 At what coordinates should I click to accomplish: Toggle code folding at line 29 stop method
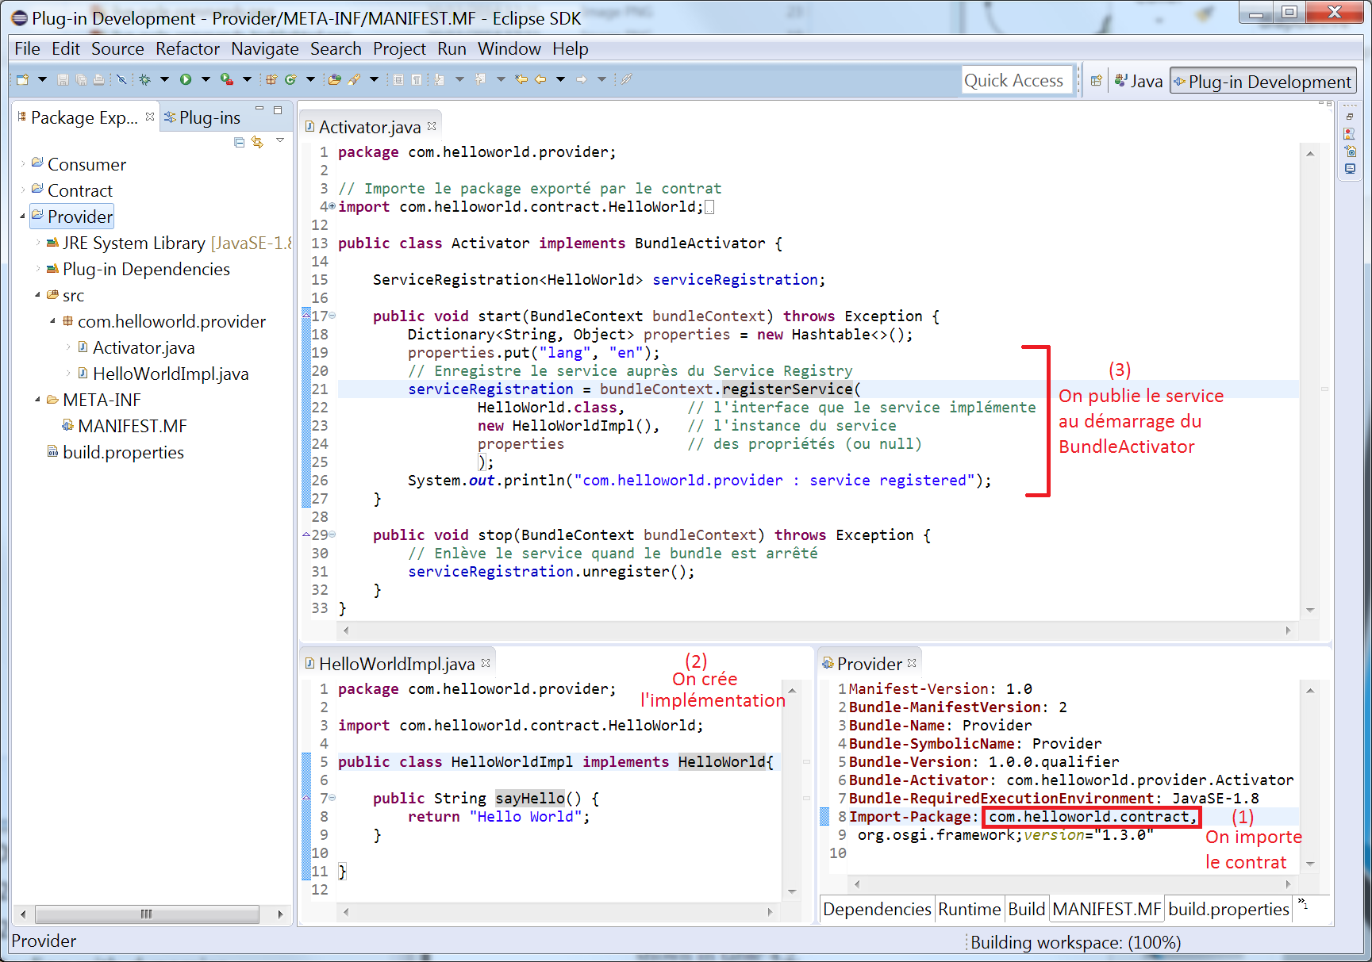pos(332,535)
